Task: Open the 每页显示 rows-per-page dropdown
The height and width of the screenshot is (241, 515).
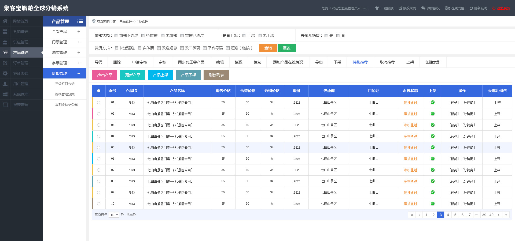Action: coord(114,215)
